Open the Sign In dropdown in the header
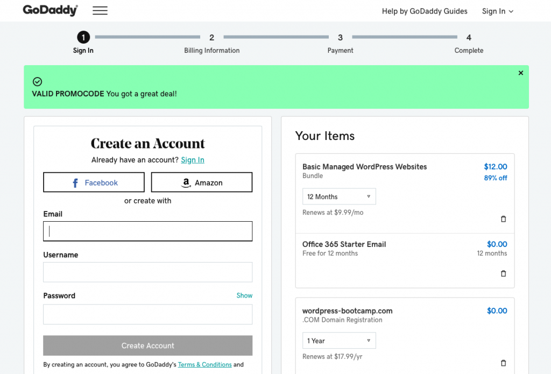This screenshot has height=374, width=551. [498, 11]
